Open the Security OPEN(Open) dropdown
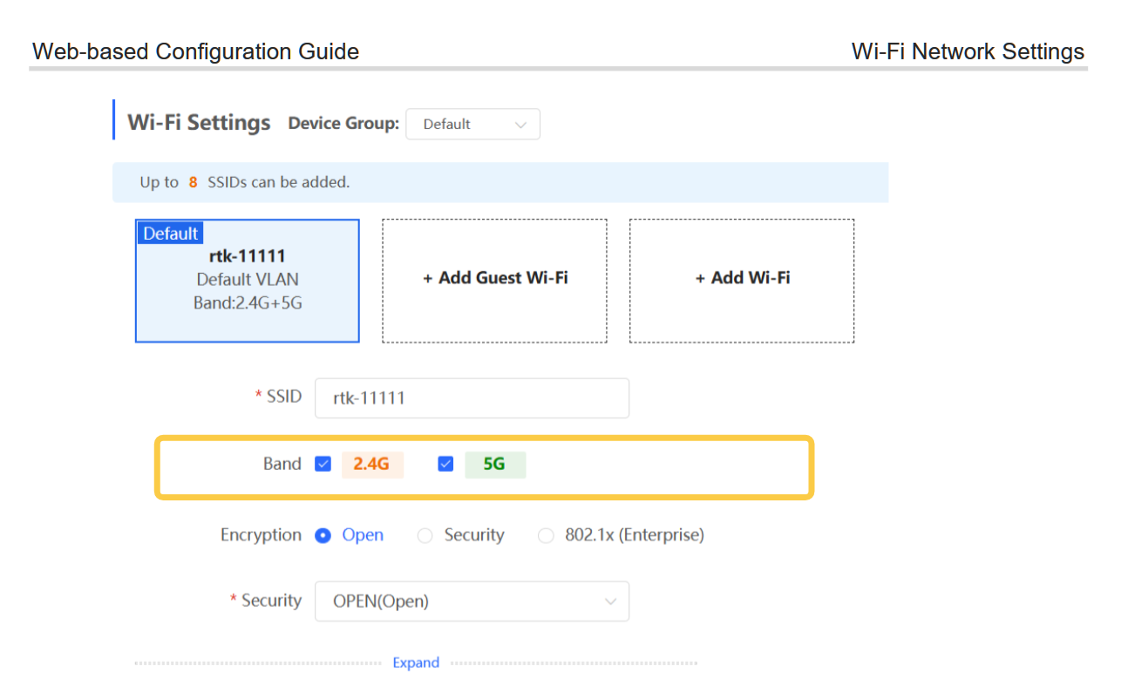Screen dimensions: 1128x673 coord(472,602)
